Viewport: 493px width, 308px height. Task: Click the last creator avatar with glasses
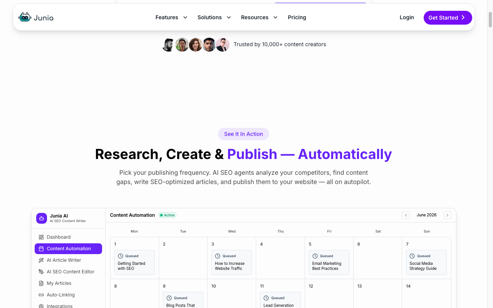click(x=223, y=45)
